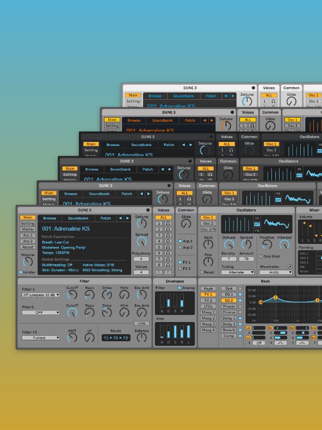
Task: Click Soundbank in the front window display
Action: pos(78,218)
